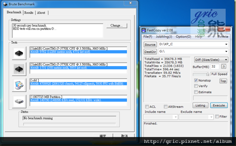This screenshot has height=146, width=236.
Task: Click the Change... settings button
Action: point(117,25)
